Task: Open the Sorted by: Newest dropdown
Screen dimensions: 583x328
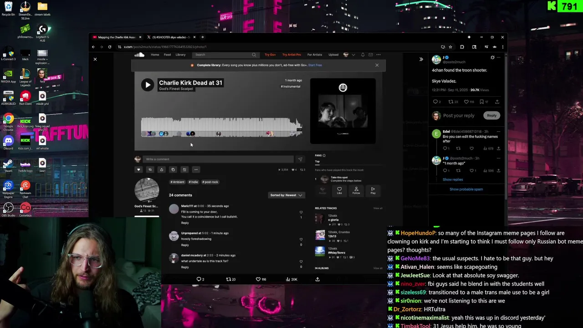Action: pos(286,195)
